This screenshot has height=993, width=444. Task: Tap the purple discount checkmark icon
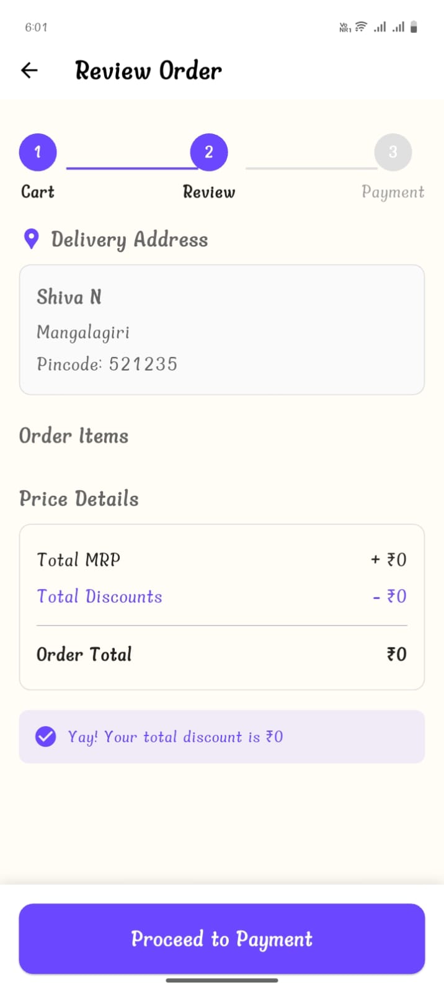coord(45,737)
